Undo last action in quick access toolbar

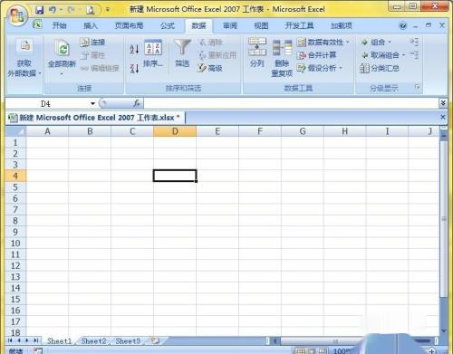tap(53, 10)
